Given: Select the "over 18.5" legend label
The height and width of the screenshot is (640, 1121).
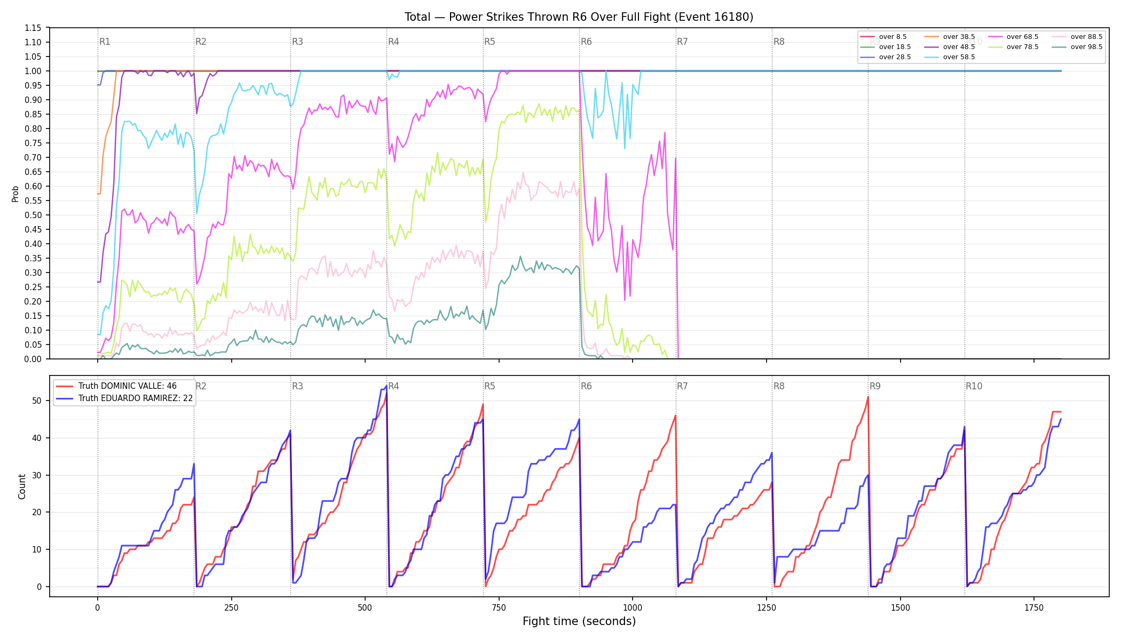Looking at the screenshot, I should coord(895,47).
